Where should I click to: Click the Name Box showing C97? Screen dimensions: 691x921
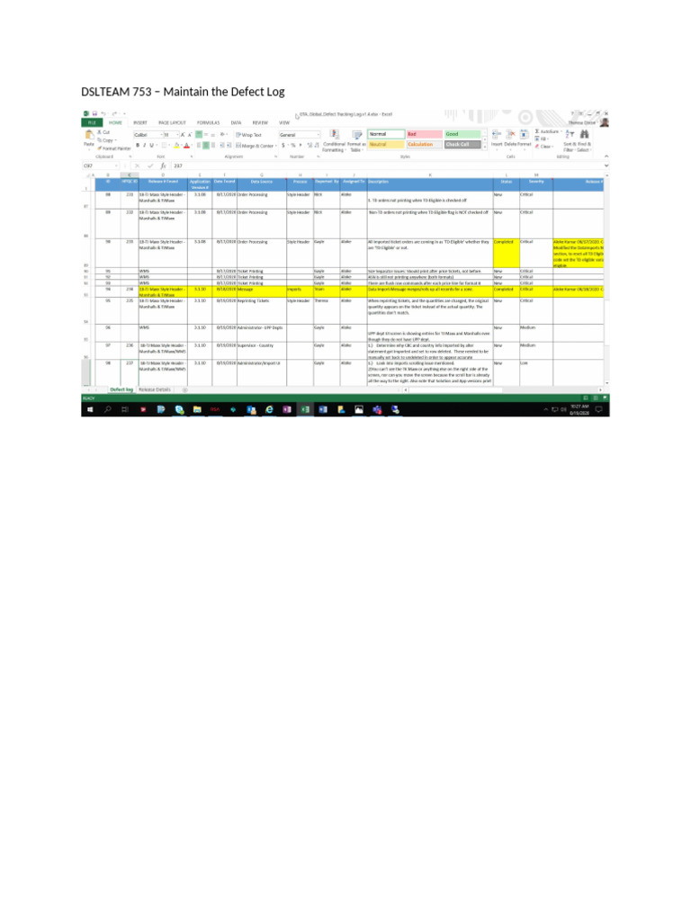pyautogui.click(x=99, y=165)
